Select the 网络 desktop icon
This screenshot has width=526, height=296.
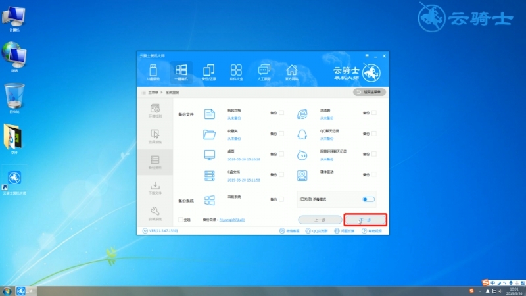pyautogui.click(x=14, y=57)
